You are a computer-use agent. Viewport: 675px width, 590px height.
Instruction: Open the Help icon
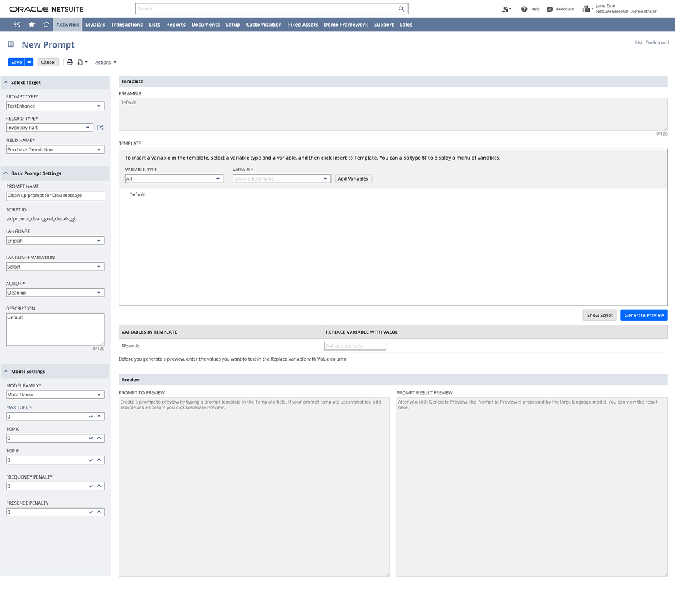coord(524,9)
